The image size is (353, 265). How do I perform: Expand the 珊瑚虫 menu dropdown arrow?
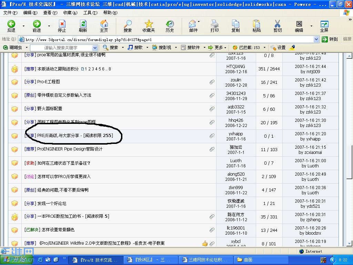click(27, 48)
